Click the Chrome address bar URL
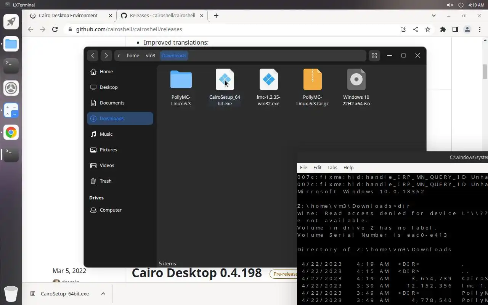Screen dimensions: 488x305 pyautogui.click(x=129, y=29)
